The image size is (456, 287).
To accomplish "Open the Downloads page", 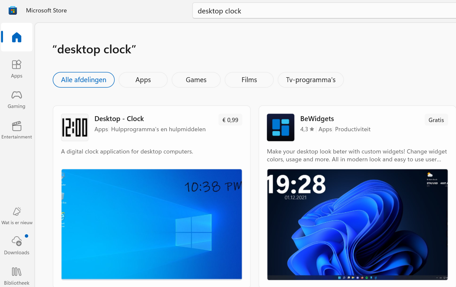I will (17, 245).
